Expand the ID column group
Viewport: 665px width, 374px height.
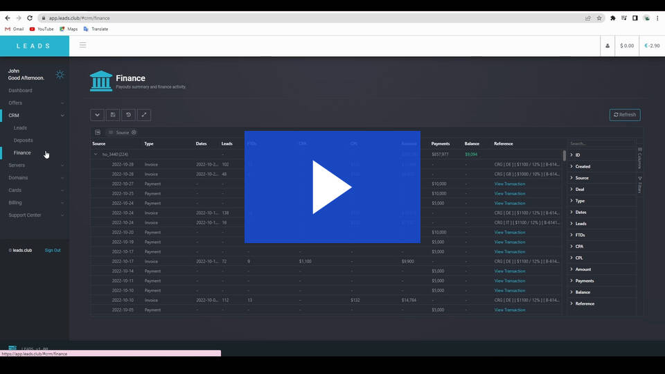[571, 154]
